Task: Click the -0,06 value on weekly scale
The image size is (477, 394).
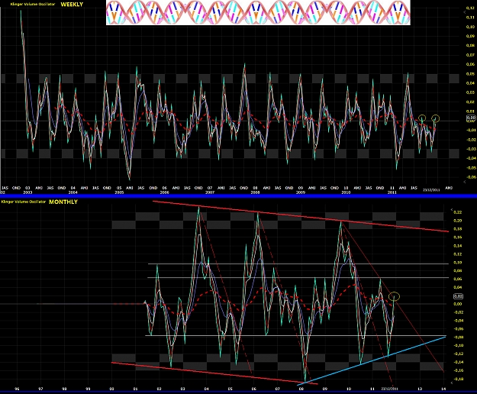Action: [471, 177]
